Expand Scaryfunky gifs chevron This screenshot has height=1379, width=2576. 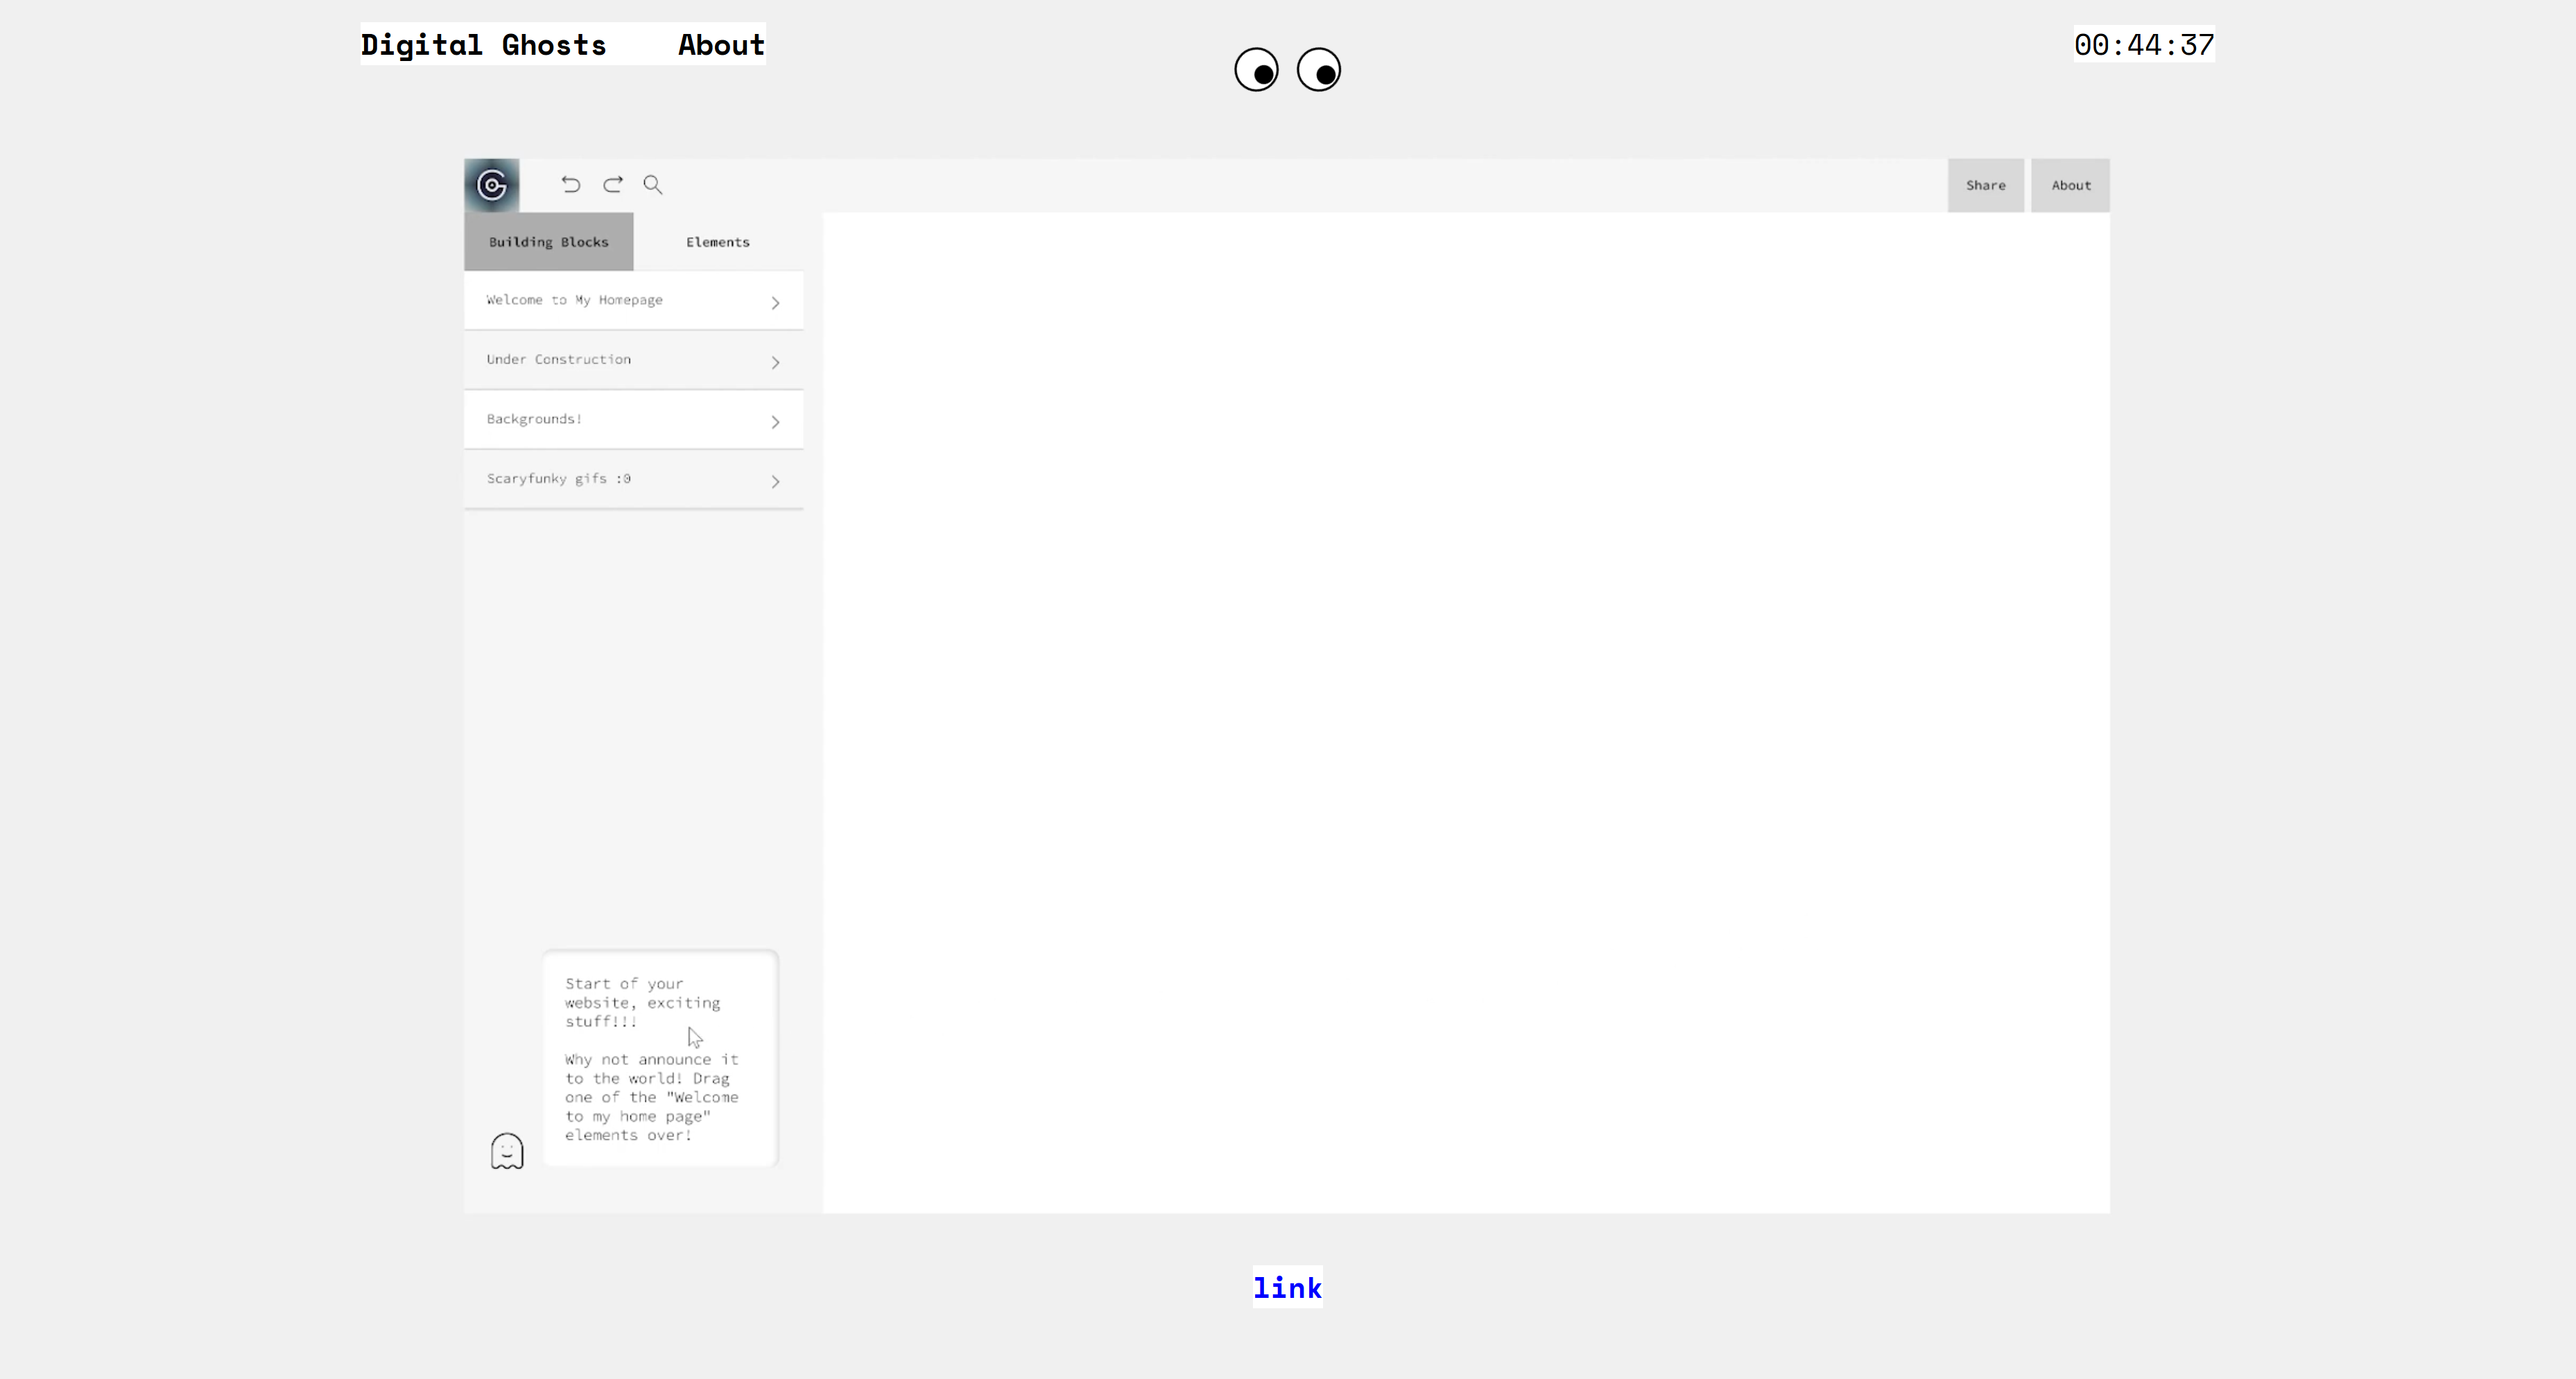(775, 481)
